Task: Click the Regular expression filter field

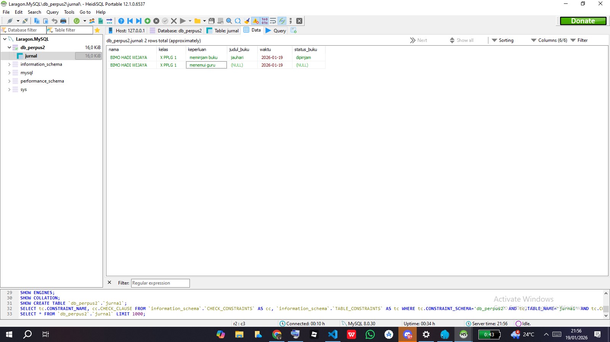Action: tap(160, 283)
